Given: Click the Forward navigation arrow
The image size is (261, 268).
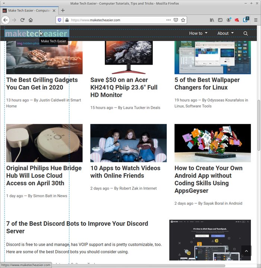Looking at the screenshot, I should tap(14, 20).
